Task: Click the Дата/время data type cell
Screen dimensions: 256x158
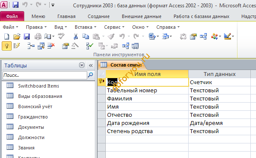Action: coord(219,123)
